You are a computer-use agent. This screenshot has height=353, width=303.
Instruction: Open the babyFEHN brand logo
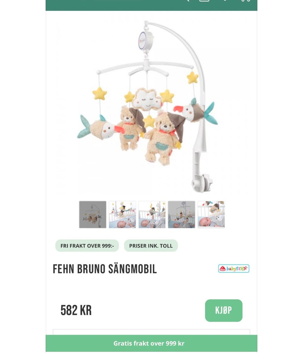click(x=234, y=269)
